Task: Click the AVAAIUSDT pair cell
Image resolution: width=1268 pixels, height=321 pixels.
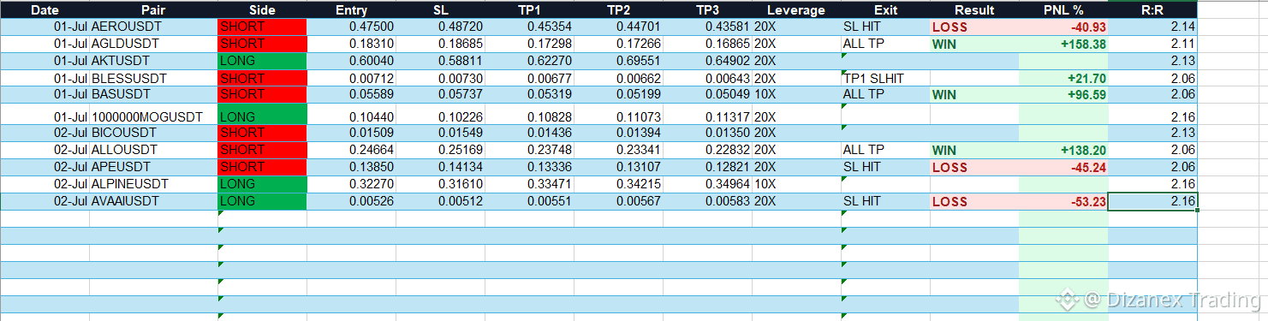Action: (153, 201)
